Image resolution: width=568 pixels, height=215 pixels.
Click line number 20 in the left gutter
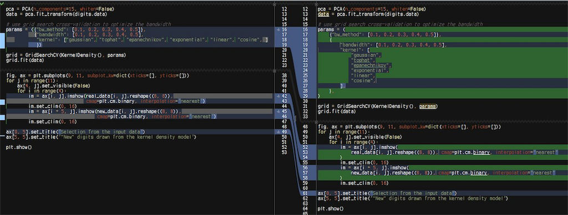point(284,49)
